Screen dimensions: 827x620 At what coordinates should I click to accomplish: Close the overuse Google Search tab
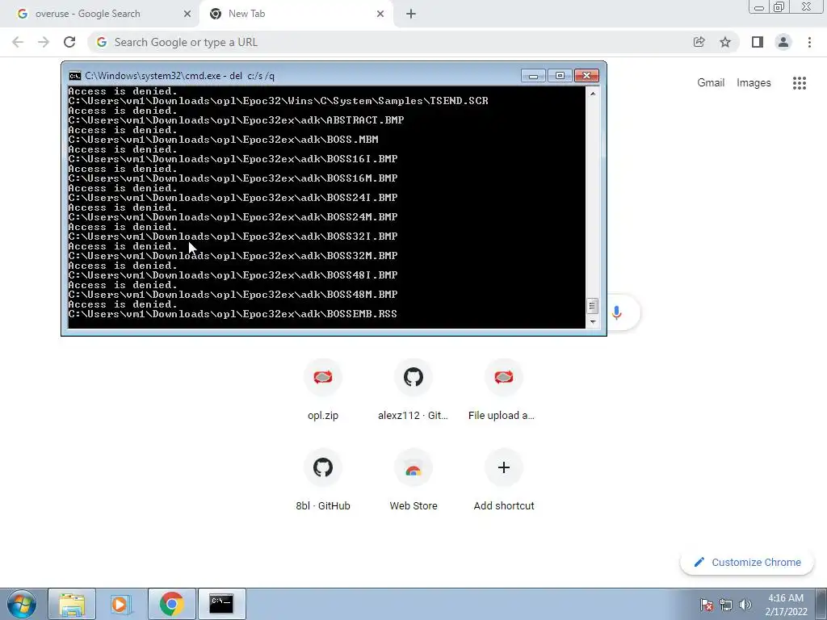(x=187, y=14)
